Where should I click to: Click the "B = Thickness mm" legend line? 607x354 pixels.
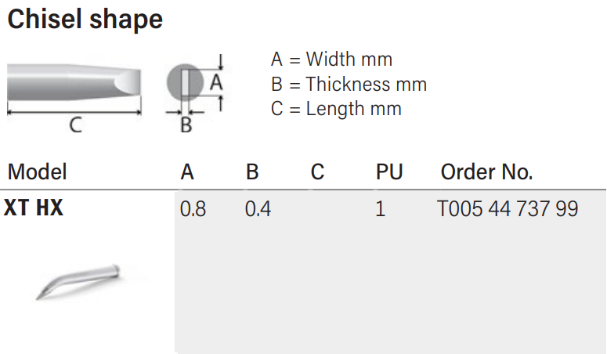pyautogui.click(x=349, y=84)
